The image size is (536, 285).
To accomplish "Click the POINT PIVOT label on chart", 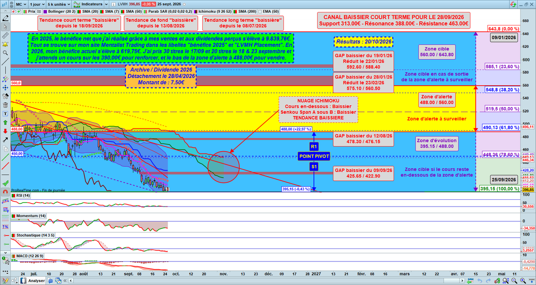I will click(x=314, y=156).
